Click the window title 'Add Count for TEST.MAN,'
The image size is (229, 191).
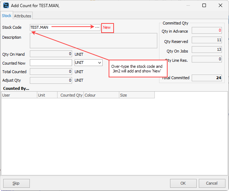(x=35, y=6)
